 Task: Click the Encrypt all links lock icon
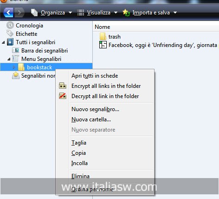pos(63,86)
